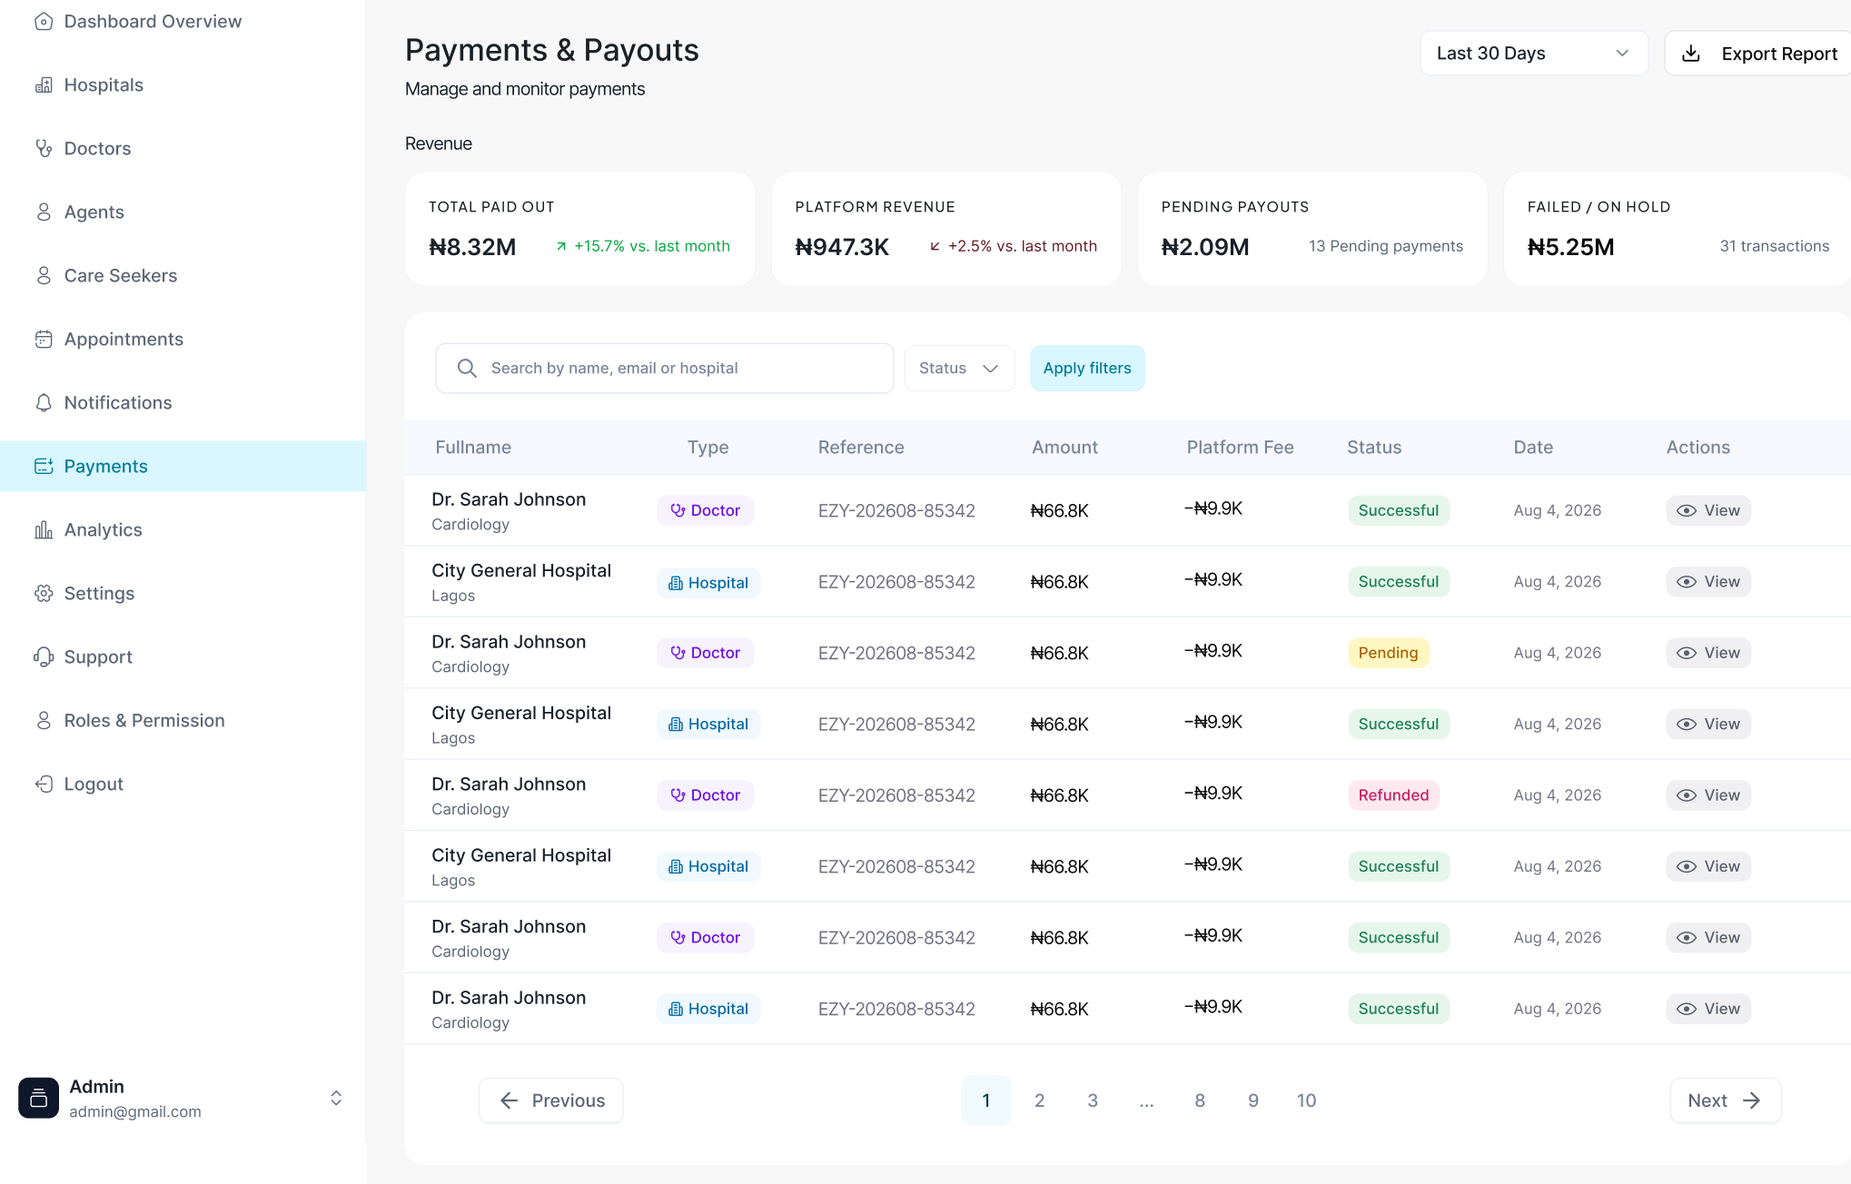Click the eye icon in the Pending row
The image size is (1851, 1184).
pyautogui.click(x=1687, y=653)
